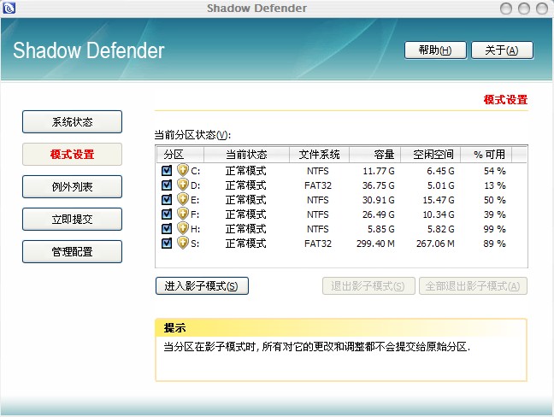
Task: Toggle the S: partition checkbox
Action: pos(167,243)
